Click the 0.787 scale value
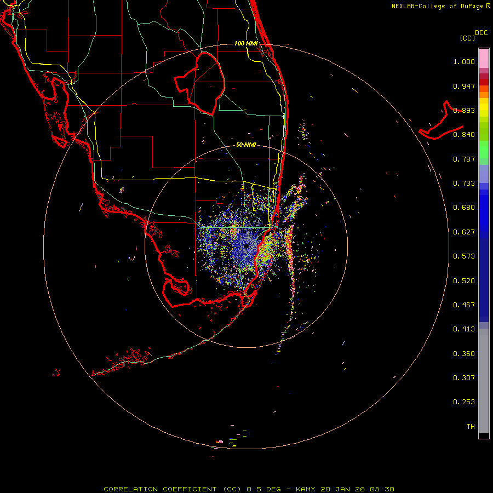 464,159
